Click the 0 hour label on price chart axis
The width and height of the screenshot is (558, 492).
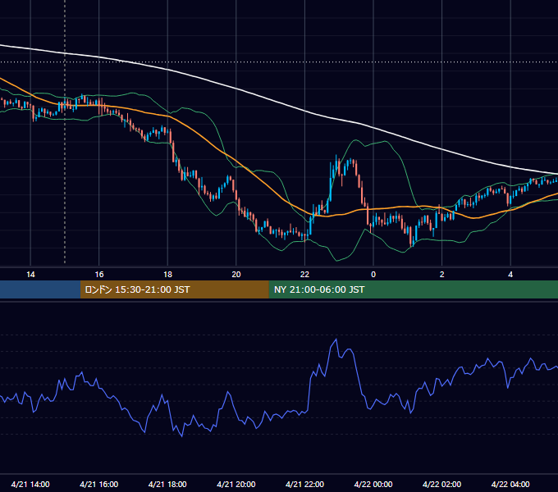373,275
